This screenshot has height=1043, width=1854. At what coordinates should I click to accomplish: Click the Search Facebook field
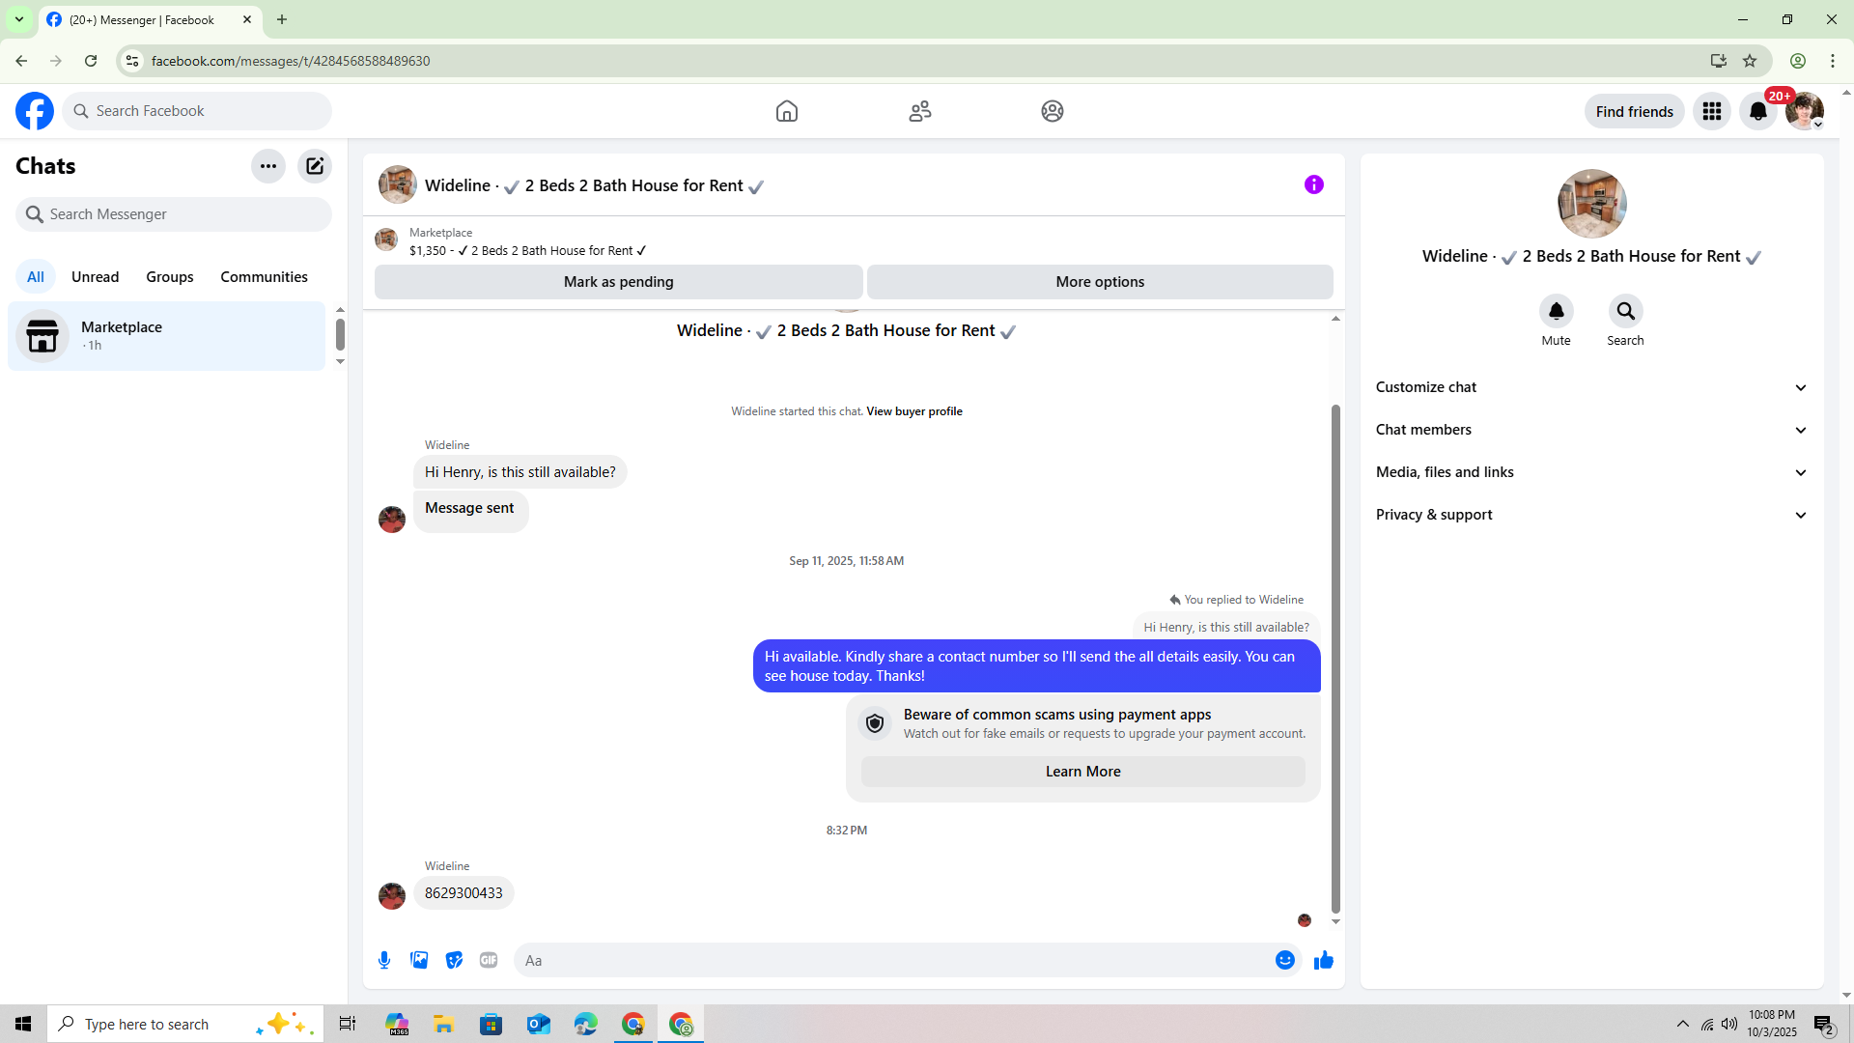coord(197,111)
